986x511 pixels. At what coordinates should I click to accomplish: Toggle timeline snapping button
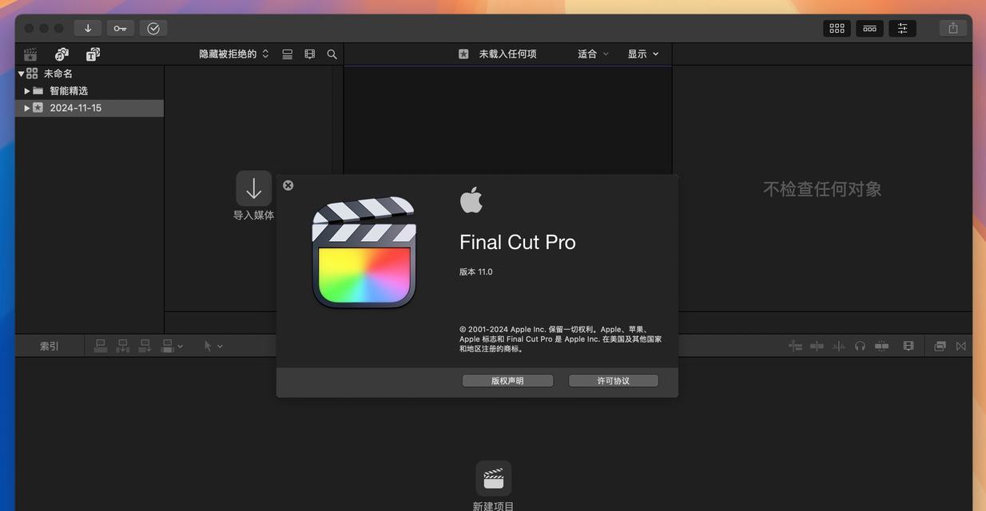coord(882,346)
